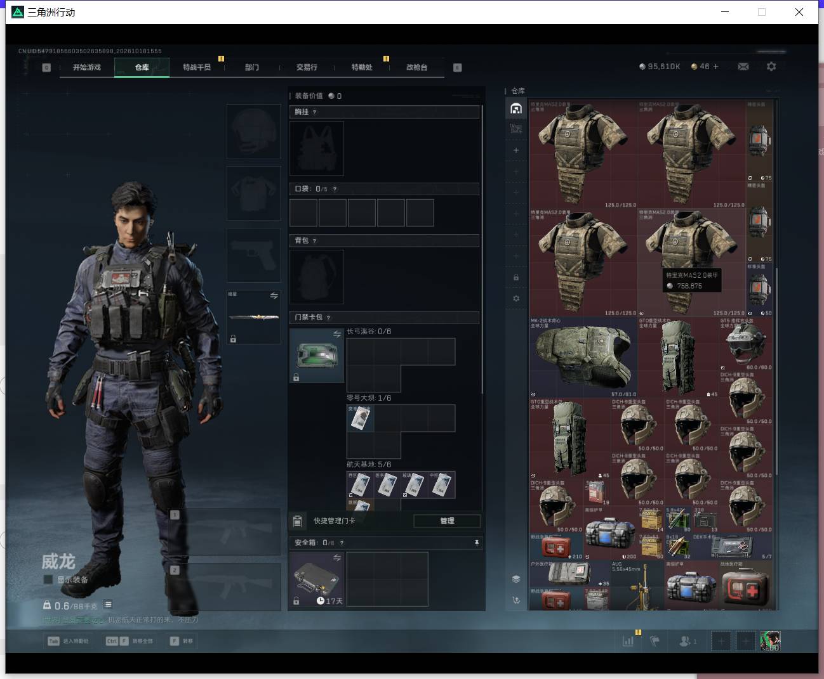824x679 pixels.
Task: Click the 进入特勤处 hotkey button
Action: [69, 641]
